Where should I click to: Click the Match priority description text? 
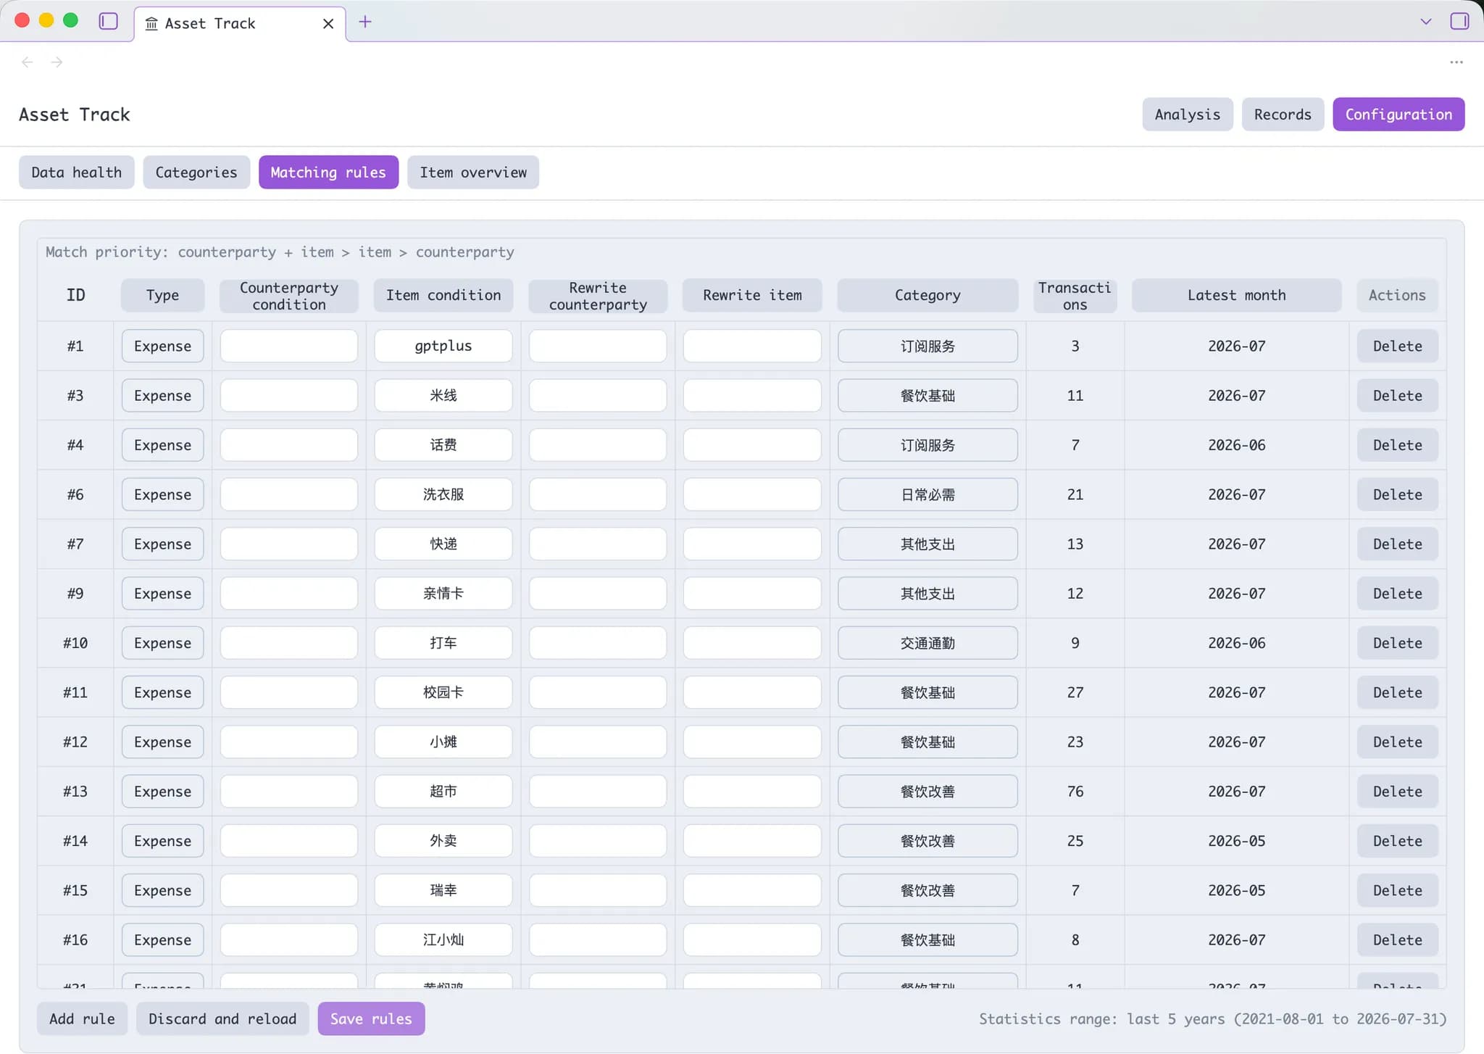pos(280,252)
